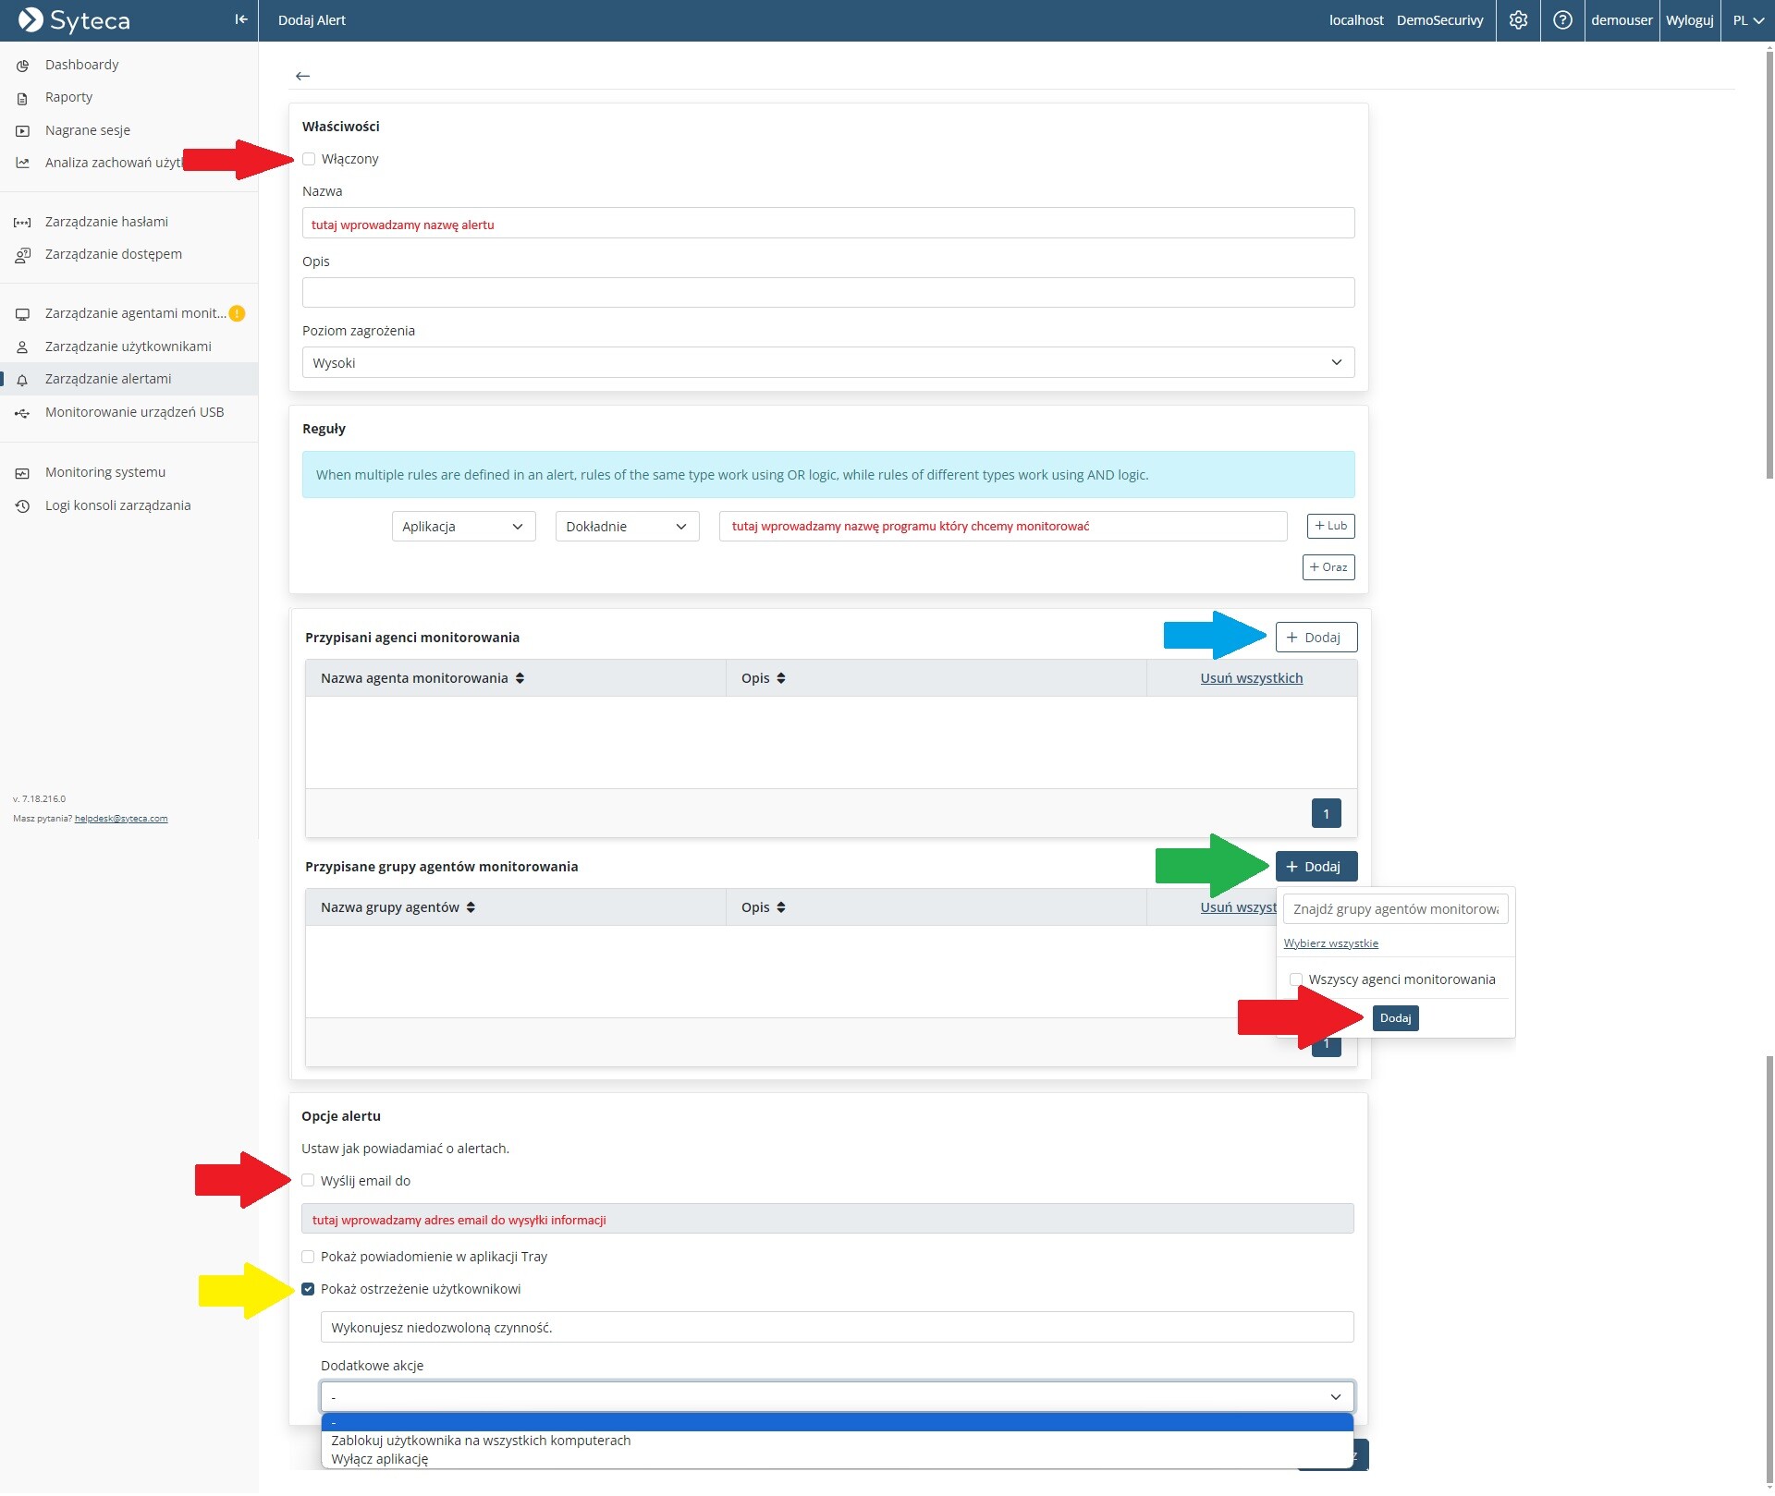Click the alert name (Nazwa) input field

[x=827, y=224]
